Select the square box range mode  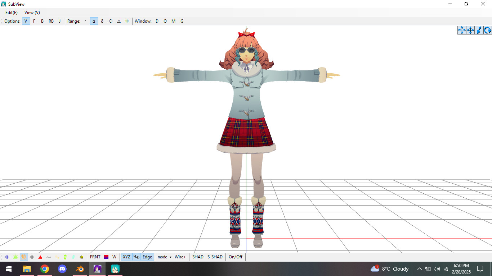click(94, 21)
